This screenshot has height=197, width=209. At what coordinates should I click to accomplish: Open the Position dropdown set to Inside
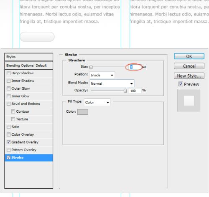coord(102,75)
